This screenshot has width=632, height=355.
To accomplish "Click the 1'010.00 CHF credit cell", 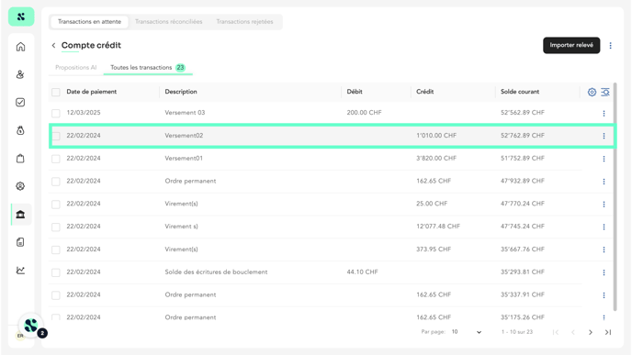I will point(436,136).
